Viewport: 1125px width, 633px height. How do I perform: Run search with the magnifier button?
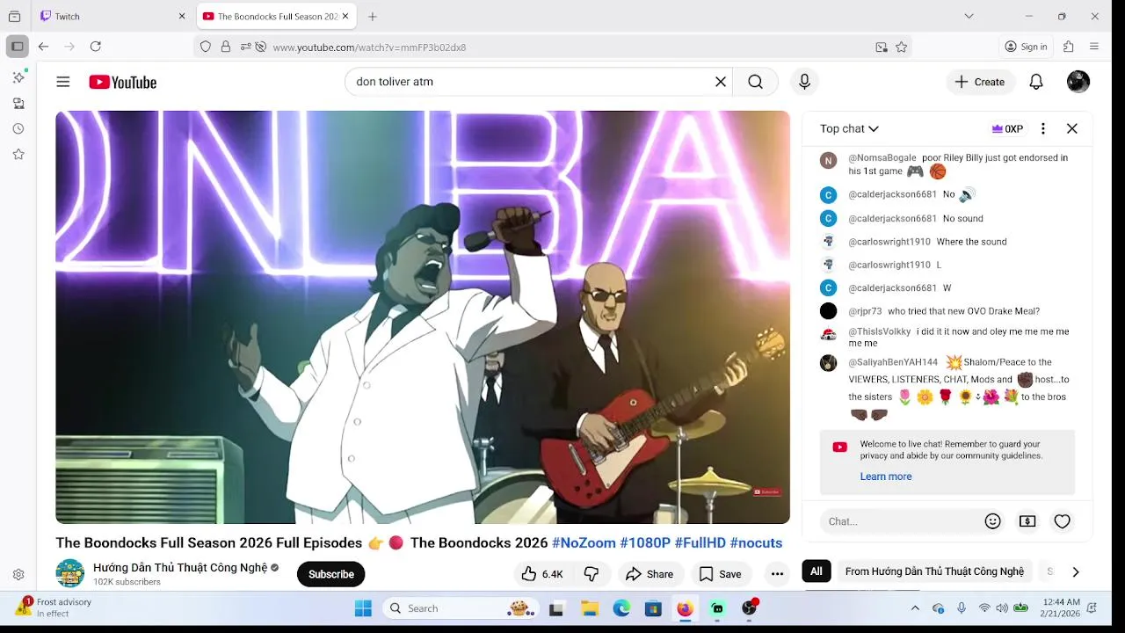click(756, 82)
